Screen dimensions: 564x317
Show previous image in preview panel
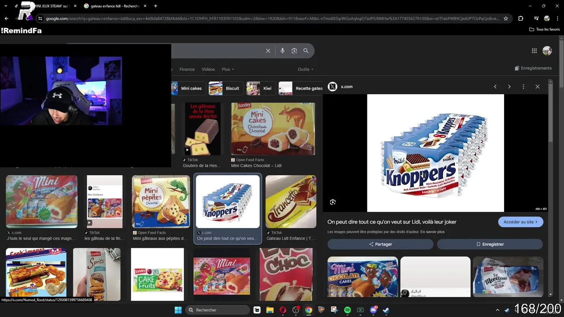pos(495,87)
